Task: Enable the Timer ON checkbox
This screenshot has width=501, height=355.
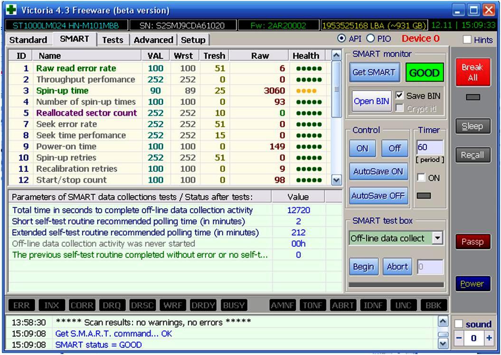Action: [x=421, y=177]
